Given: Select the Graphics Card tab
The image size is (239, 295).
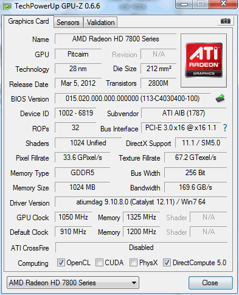Looking at the screenshot, I should tap(29, 21).
